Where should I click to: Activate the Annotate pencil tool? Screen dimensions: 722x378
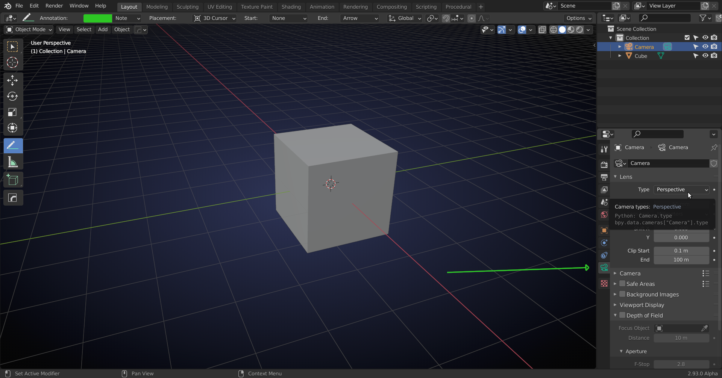pos(12,145)
